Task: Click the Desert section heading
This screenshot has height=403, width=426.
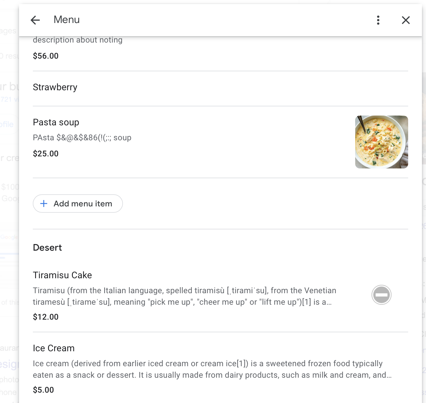Action: coord(47,247)
